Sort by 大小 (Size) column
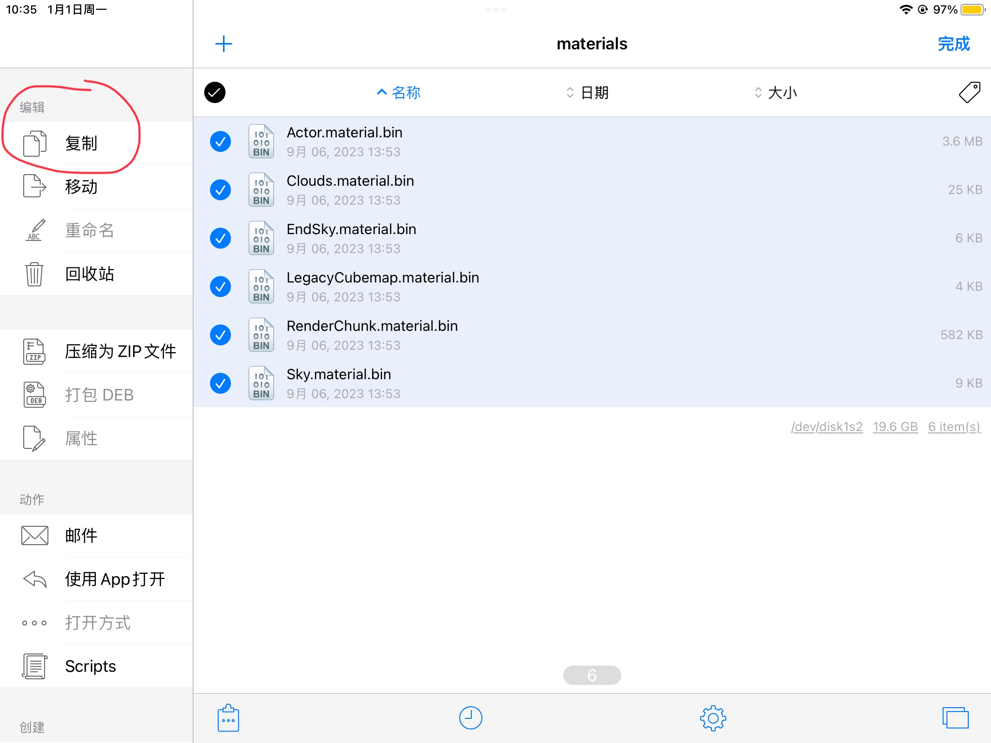Viewport: 991px width, 743px height. coord(776,92)
